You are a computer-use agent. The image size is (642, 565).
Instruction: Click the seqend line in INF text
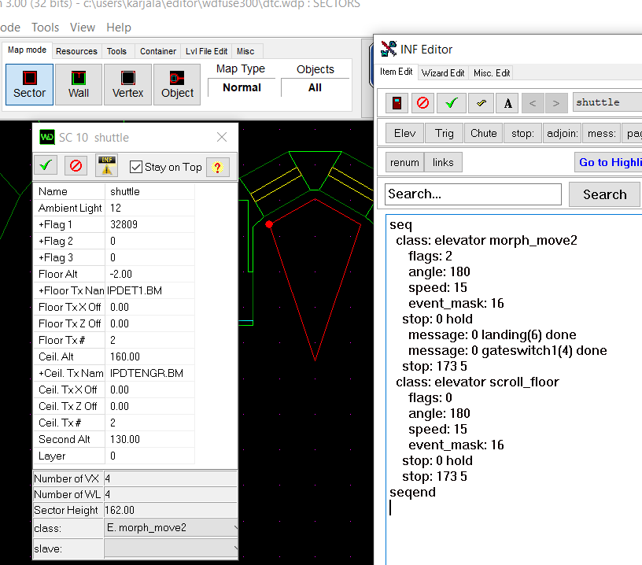[412, 492]
